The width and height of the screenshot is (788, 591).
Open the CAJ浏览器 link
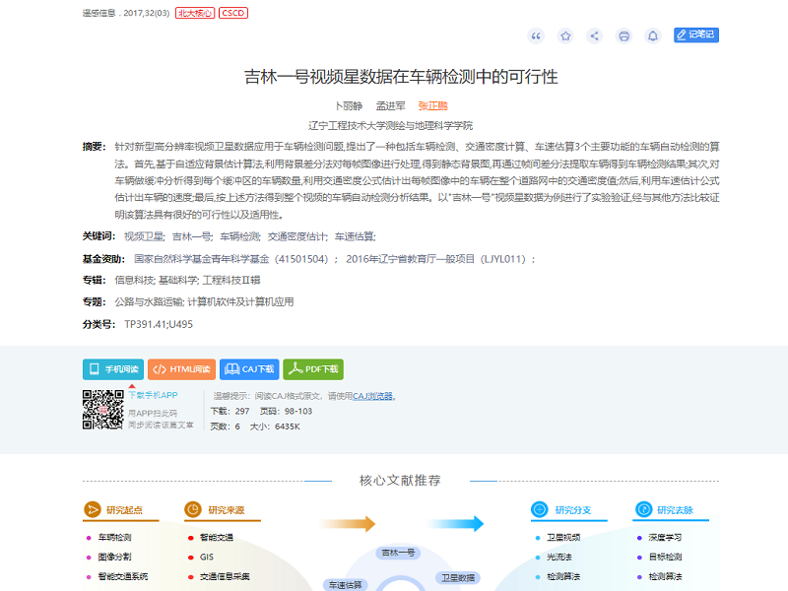point(372,396)
